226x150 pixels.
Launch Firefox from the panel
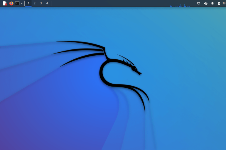[x=11, y=3]
